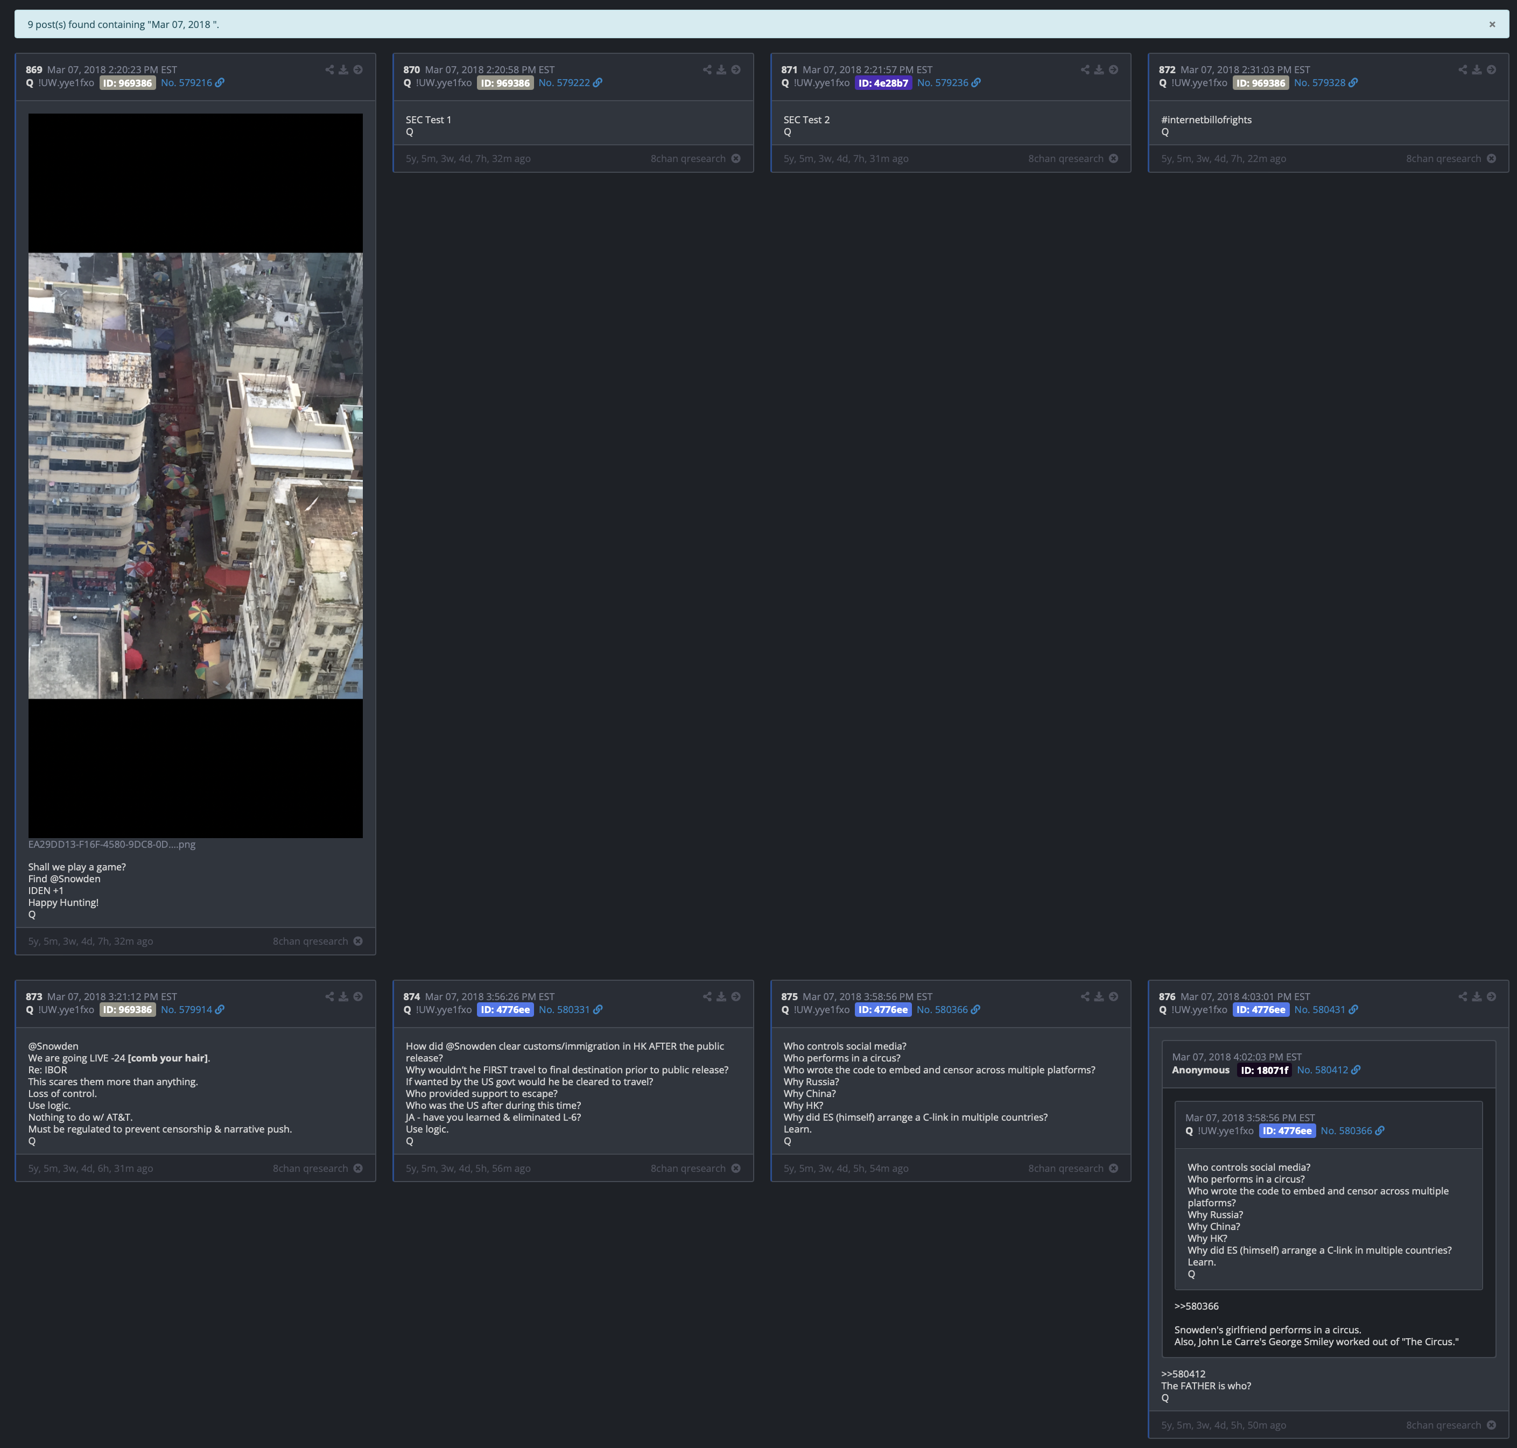
Task: Share post 873 about @Snowden going LIVE
Action: point(329,996)
